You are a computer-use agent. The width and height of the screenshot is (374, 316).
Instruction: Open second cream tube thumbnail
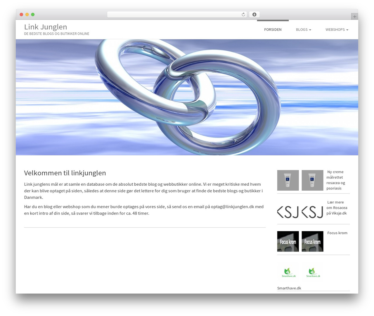[x=312, y=180]
